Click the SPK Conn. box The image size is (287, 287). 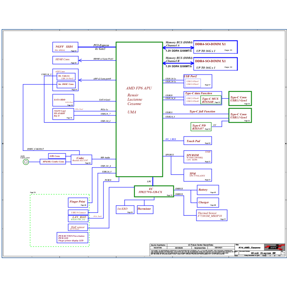[57, 156]
